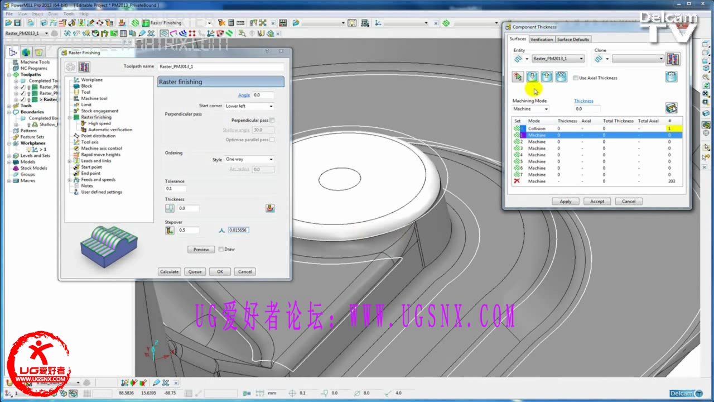Click the Calculate button
Viewport: 714px width, 402px height.
169,271
